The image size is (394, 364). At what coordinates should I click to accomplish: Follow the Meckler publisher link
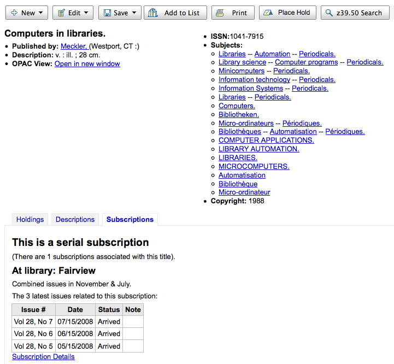point(74,46)
